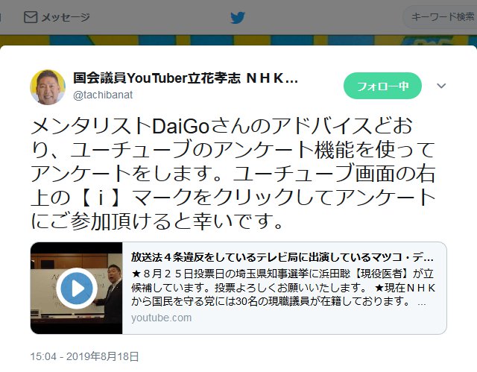
Task: Toggle the フォロー中 follow button
Action: pyautogui.click(x=382, y=86)
